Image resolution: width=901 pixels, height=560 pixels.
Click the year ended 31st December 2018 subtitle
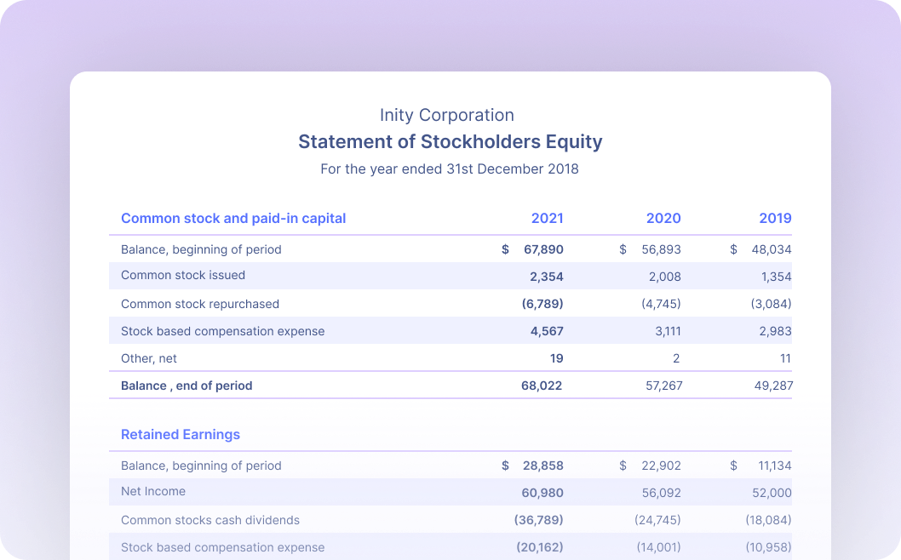pyautogui.click(x=450, y=169)
